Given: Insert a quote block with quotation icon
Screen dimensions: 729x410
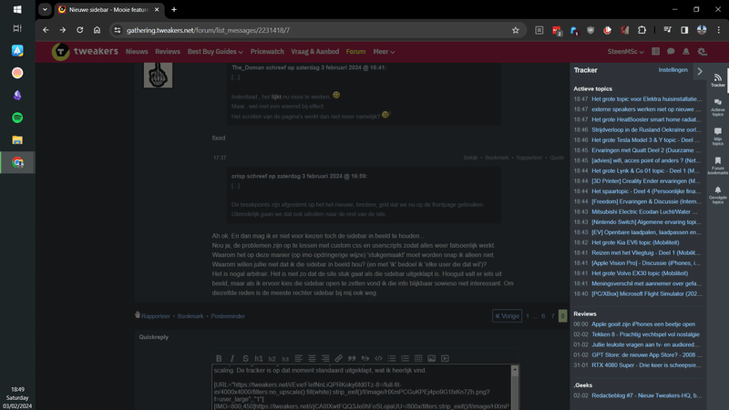Looking at the screenshot, I should pos(352,358).
